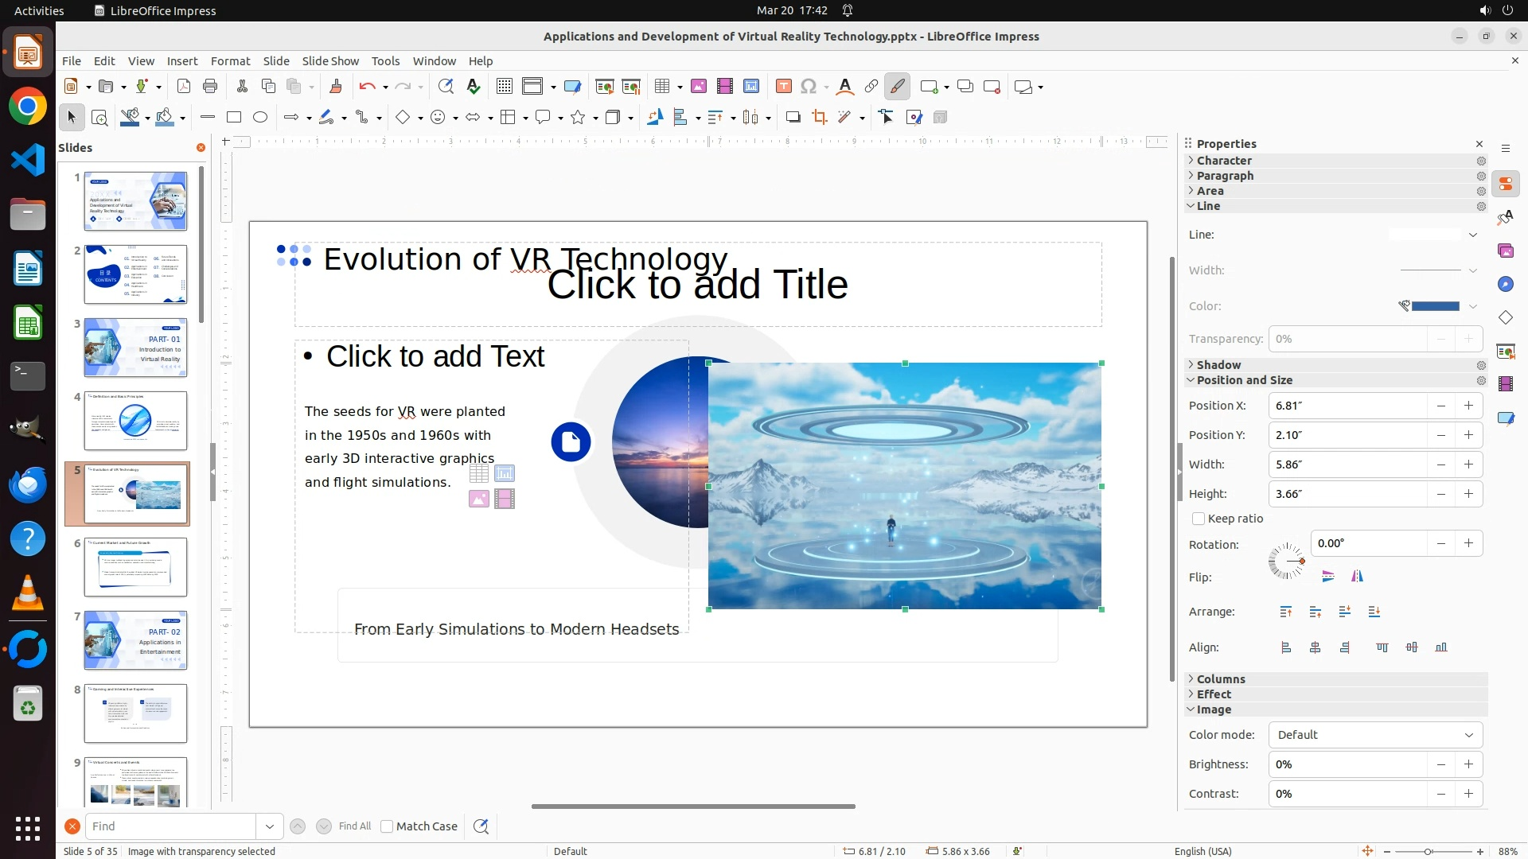Open the Thunderbird mail dock icon
Image resolution: width=1528 pixels, height=859 pixels.
(x=28, y=484)
